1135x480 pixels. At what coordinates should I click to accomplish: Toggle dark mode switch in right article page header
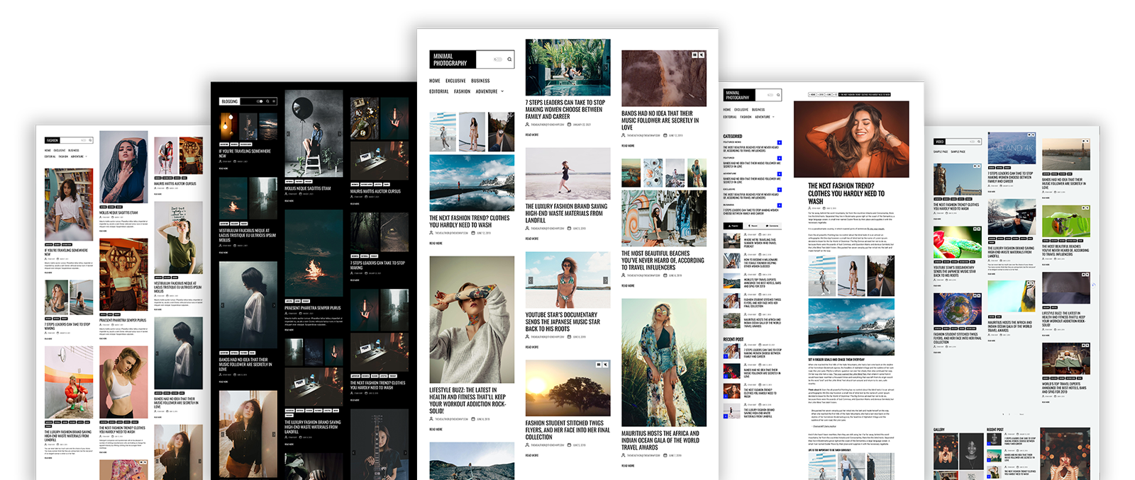coord(770,95)
